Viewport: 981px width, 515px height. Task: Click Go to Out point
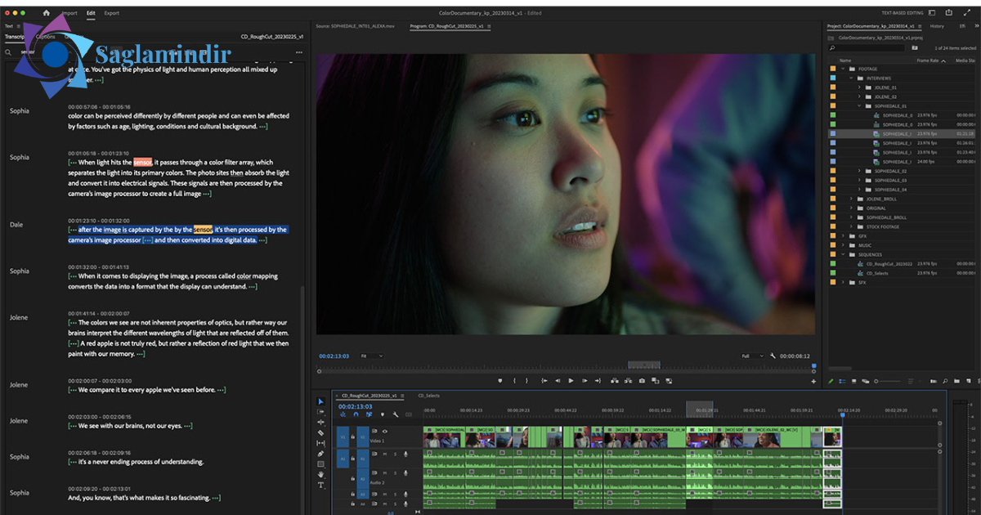598,381
